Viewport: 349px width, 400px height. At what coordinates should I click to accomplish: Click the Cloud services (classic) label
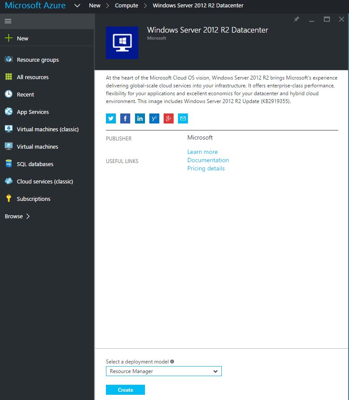pos(45,181)
